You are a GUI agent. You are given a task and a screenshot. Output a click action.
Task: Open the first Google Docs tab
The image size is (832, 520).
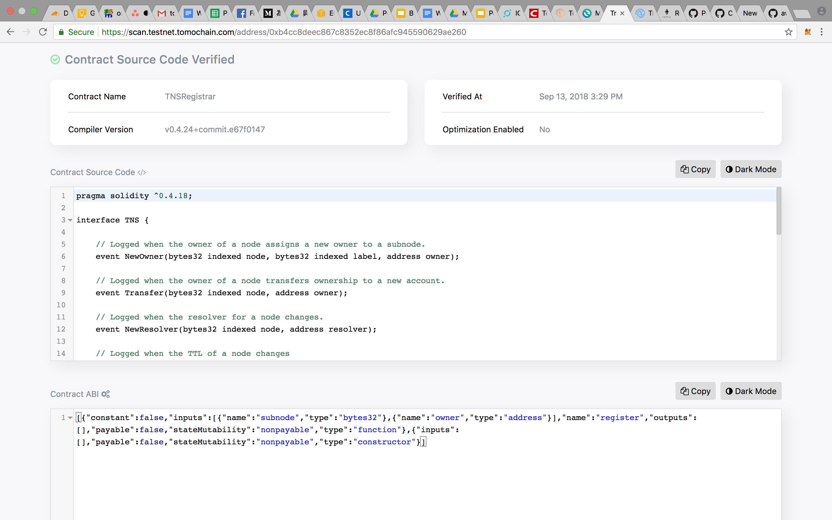point(192,13)
